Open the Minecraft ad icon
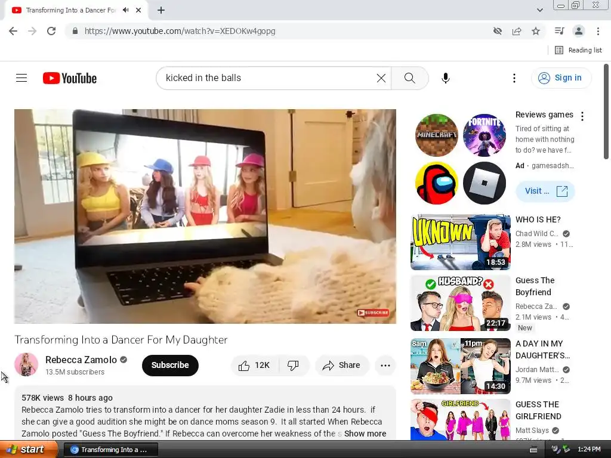The width and height of the screenshot is (611, 458). coord(436,135)
